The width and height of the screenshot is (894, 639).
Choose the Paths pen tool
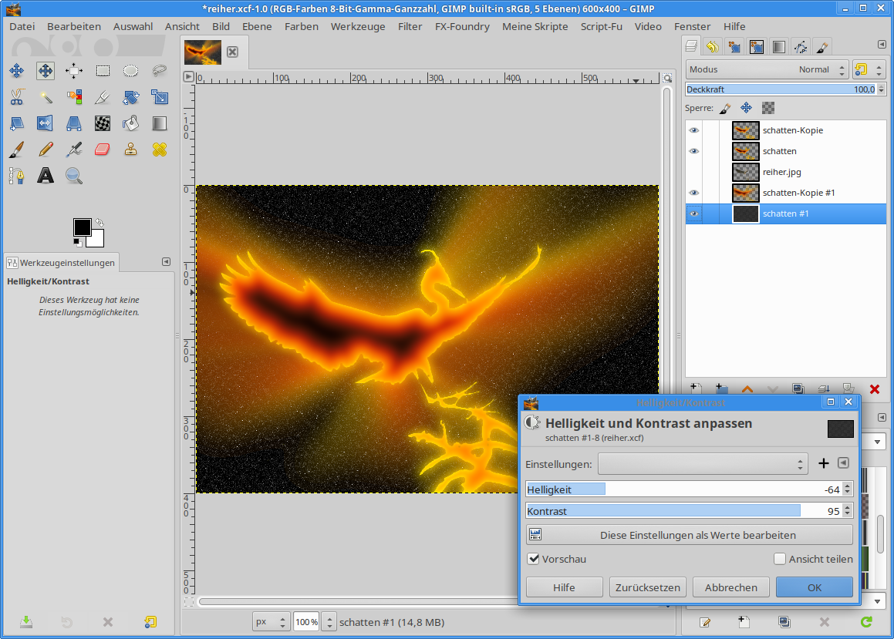coord(17,176)
